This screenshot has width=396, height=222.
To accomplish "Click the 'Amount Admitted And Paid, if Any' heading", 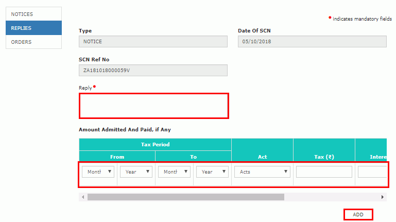I will click(125, 130).
